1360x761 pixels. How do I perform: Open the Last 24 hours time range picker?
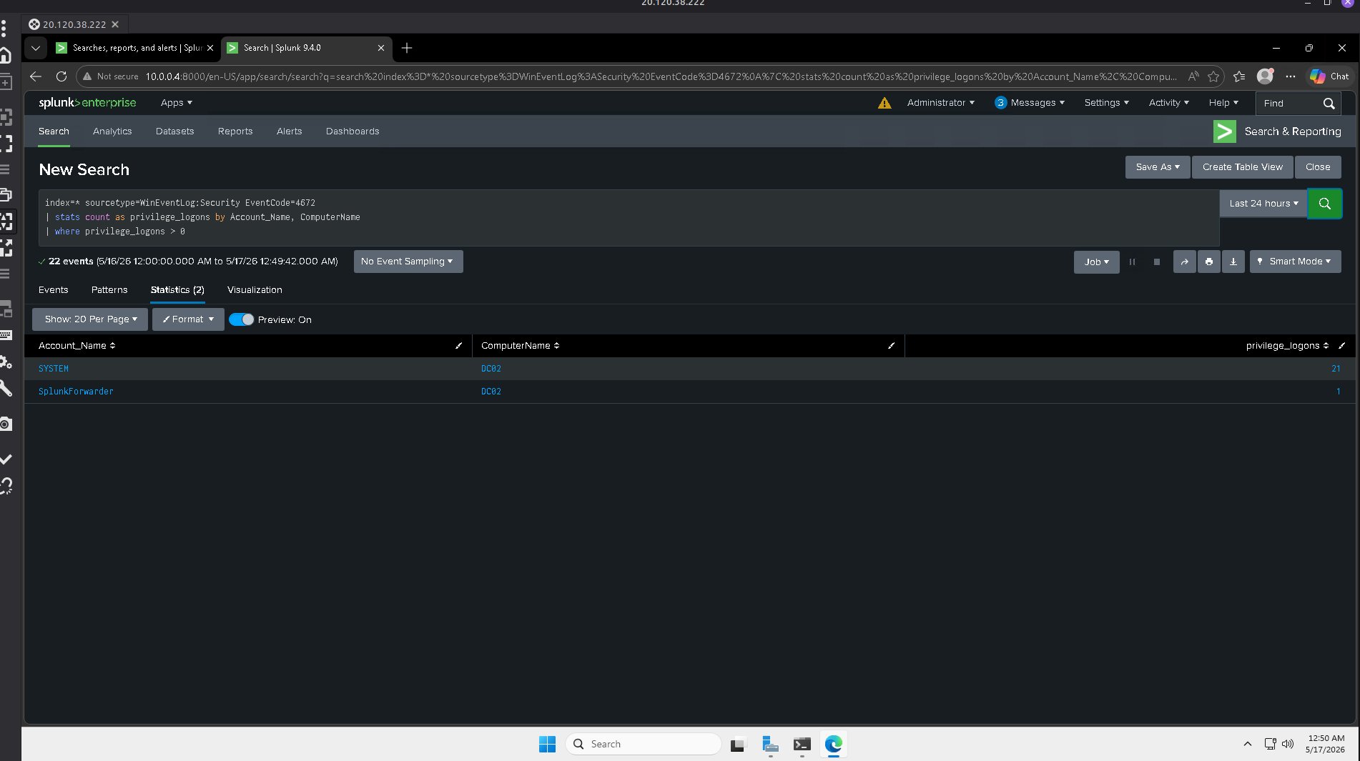point(1263,204)
